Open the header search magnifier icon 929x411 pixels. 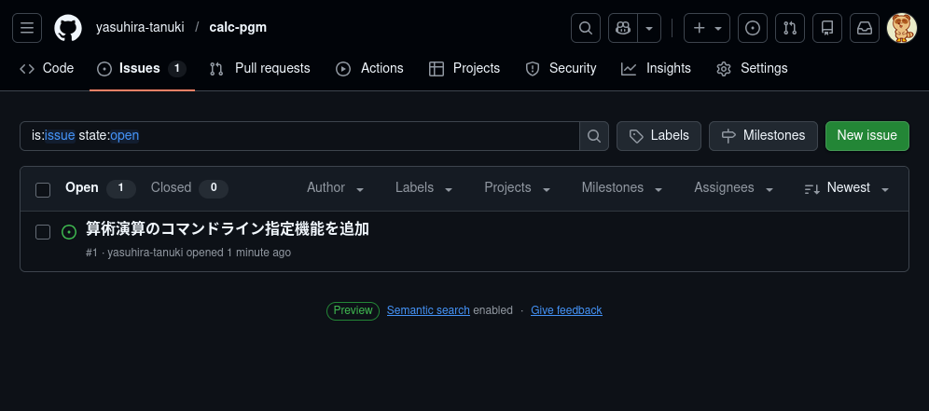[x=585, y=28]
